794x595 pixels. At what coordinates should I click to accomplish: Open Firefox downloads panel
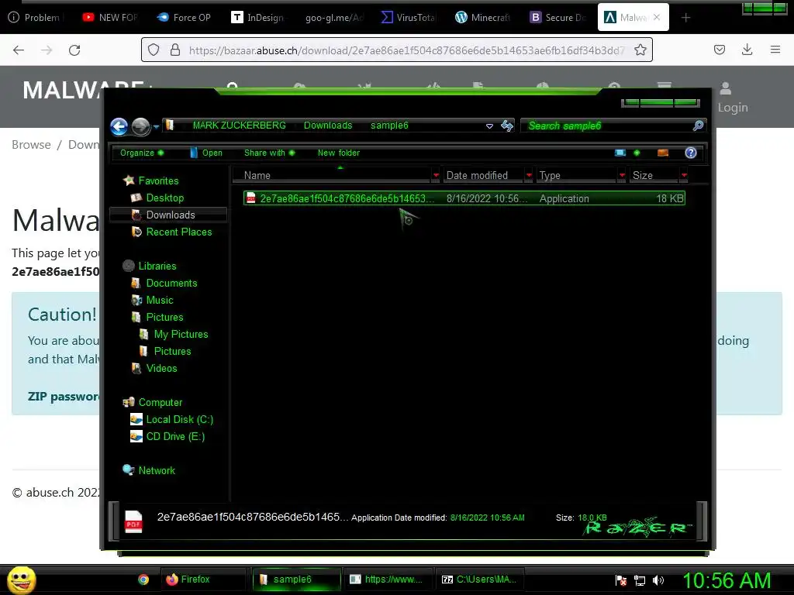(x=747, y=50)
